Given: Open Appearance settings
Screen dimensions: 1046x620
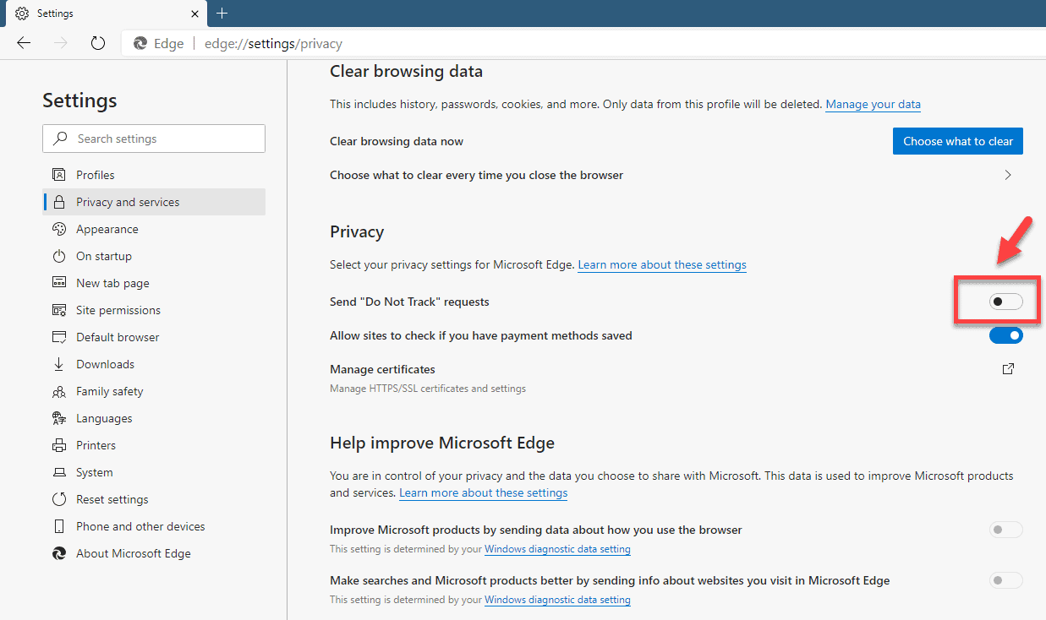Looking at the screenshot, I should coord(154,229).
